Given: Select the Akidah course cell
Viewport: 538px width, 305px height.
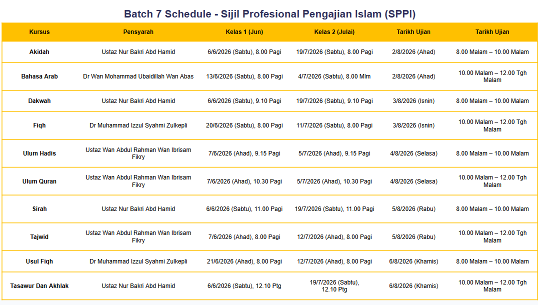Looking at the screenshot, I should [39, 52].
